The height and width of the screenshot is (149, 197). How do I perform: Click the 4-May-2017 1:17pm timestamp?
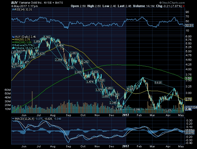click(24, 6)
